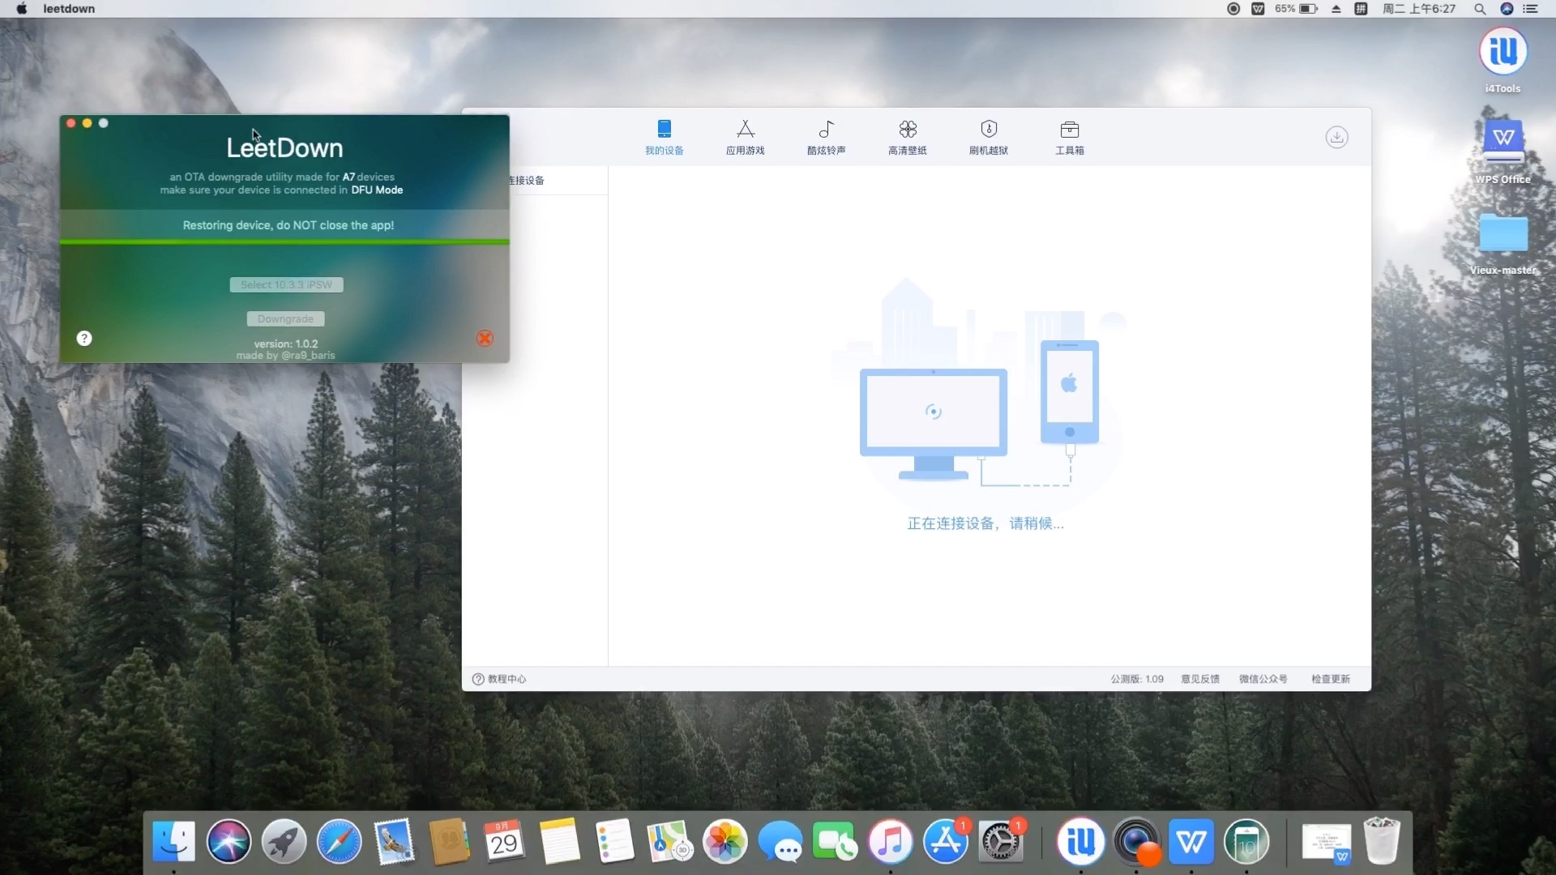
Task: Click 检查更新 check for updates
Action: [x=1331, y=679]
